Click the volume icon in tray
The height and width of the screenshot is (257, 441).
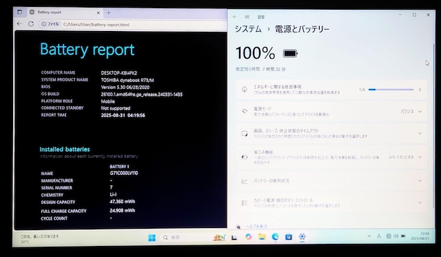point(396,236)
